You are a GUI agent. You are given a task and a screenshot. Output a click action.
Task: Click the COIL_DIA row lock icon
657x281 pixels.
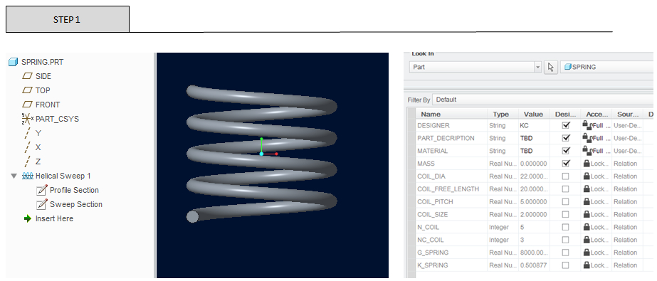pyautogui.click(x=587, y=176)
